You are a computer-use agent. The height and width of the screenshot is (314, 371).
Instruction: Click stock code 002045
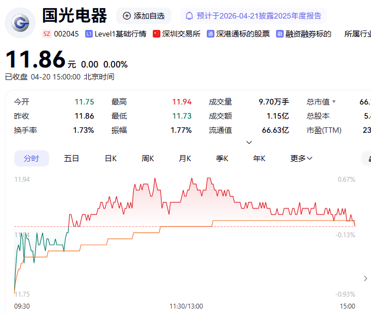[66, 34]
